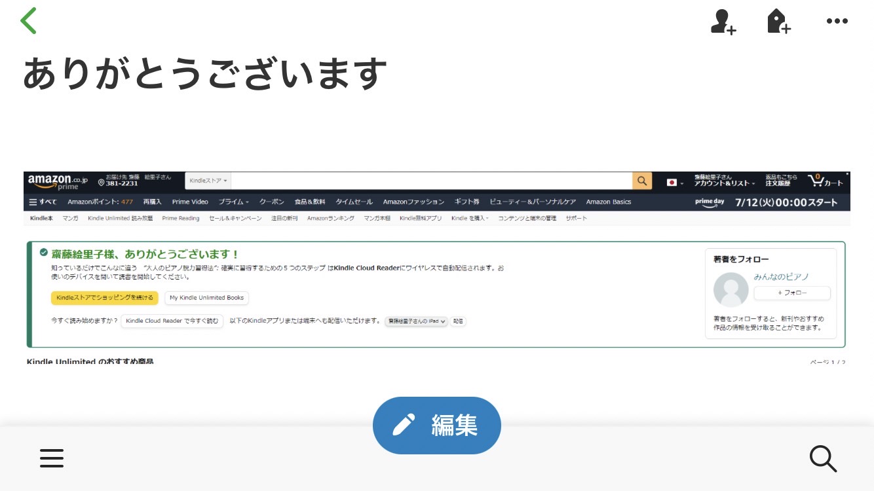Viewport: 874px width, 491px height.
Task: Click 再購入 in the nav bar
Action: click(x=152, y=202)
